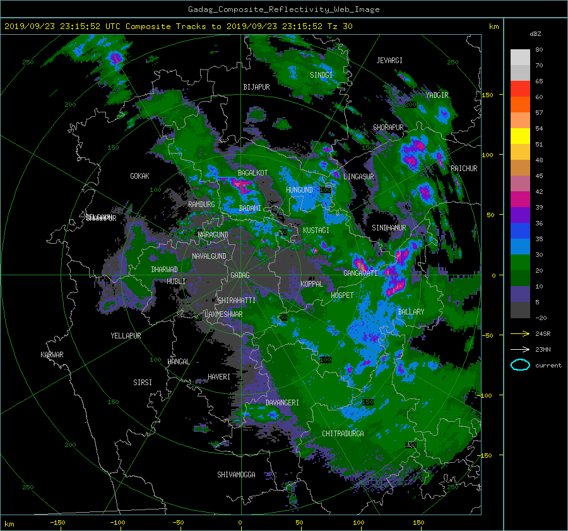
Task: Click the storm cell northwest of Bijapur
Action: pos(115,58)
